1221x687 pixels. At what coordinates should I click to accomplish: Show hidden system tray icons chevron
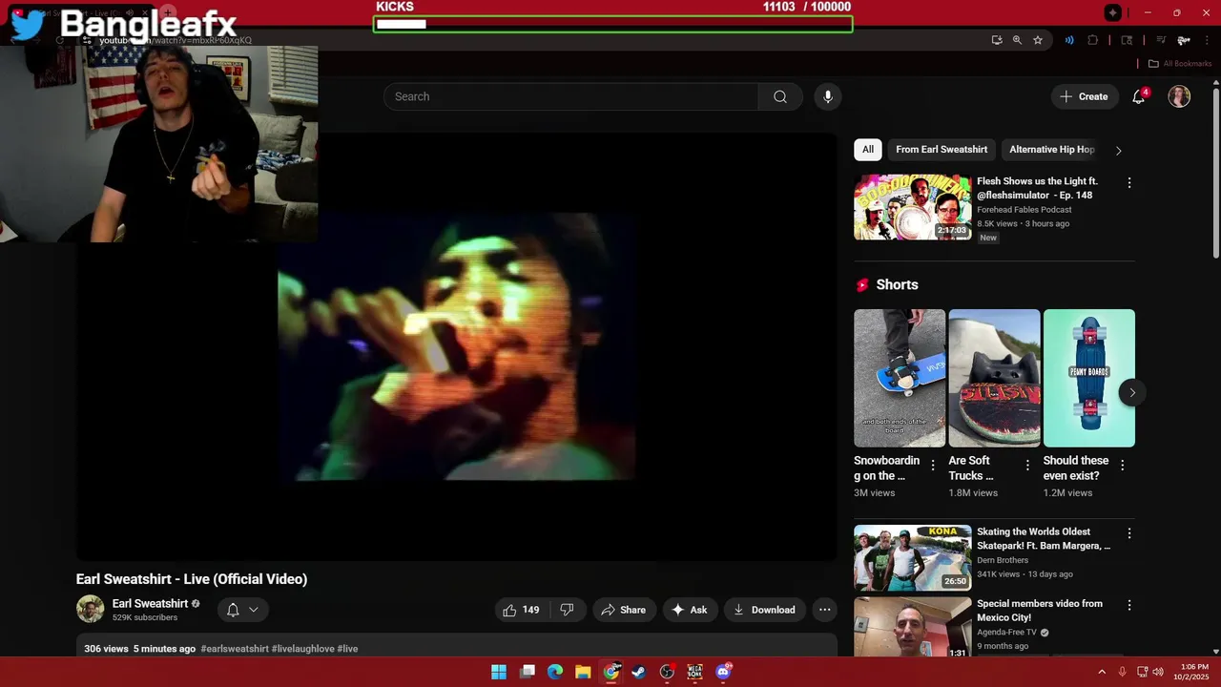tap(1102, 672)
